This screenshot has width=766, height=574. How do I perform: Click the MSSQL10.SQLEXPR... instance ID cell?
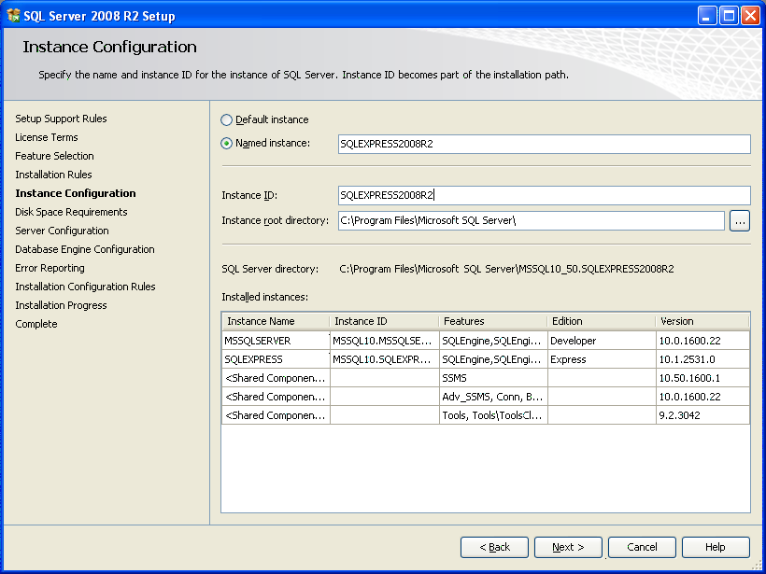[x=385, y=359]
